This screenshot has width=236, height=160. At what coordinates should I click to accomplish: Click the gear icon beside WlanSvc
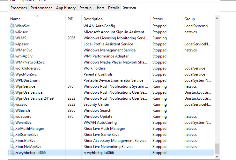tap(12, 26)
